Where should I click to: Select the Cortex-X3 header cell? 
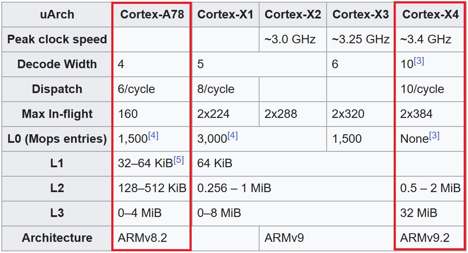pyautogui.click(x=360, y=14)
